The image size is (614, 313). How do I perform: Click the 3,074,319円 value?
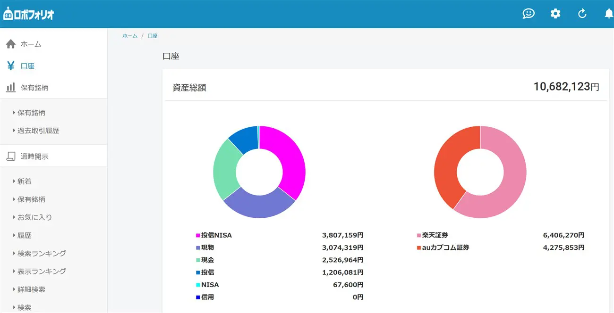pyautogui.click(x=343, y=247)
